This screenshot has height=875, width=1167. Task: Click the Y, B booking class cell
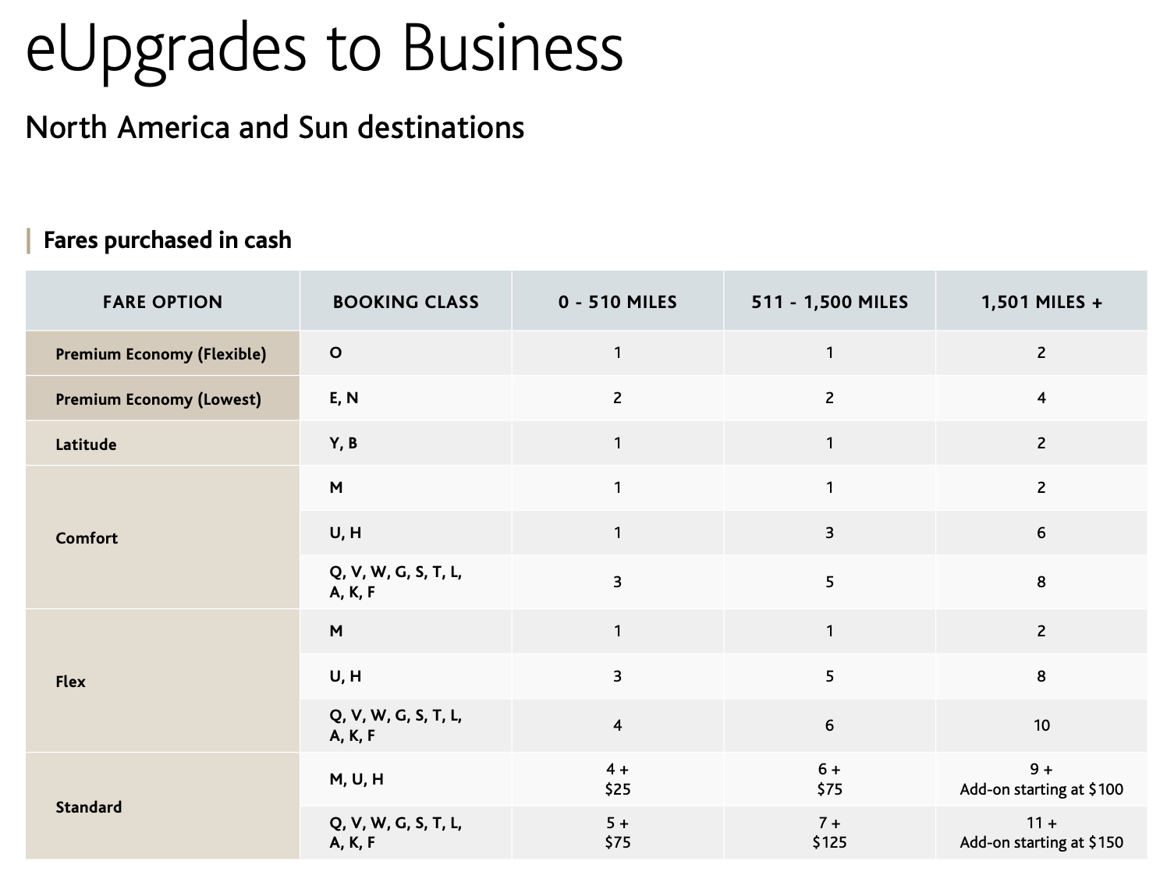coord(343,443)
